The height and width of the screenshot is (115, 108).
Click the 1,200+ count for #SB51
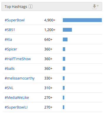click(x=50, y=30)
